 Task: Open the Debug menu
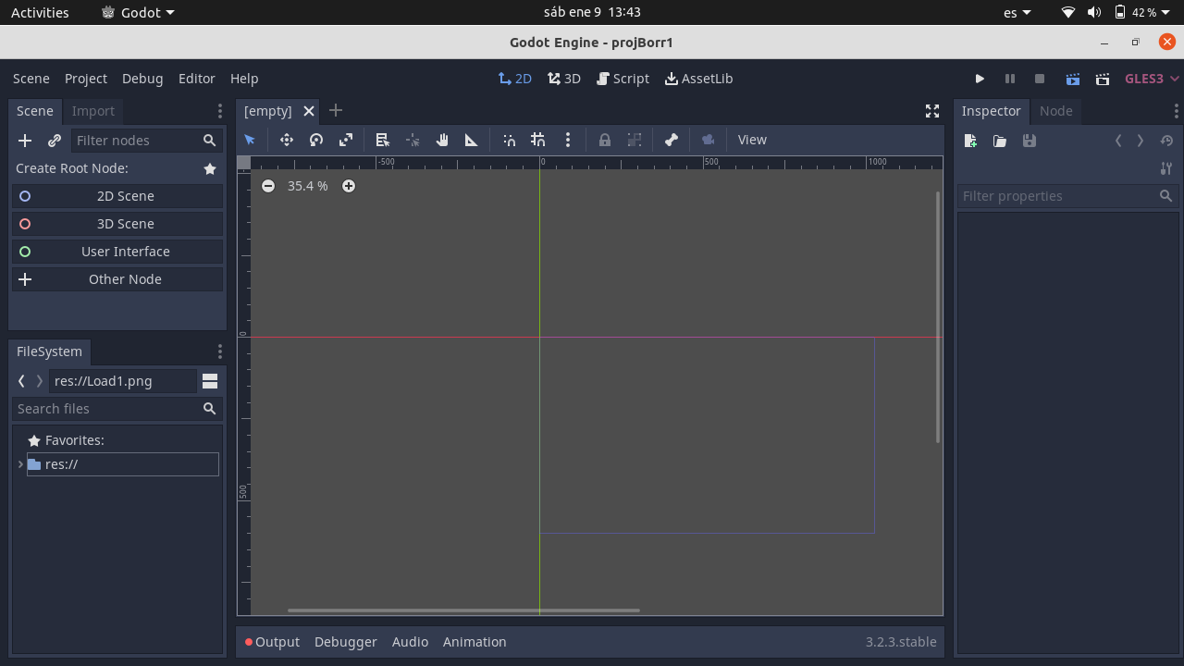(142, 79)
